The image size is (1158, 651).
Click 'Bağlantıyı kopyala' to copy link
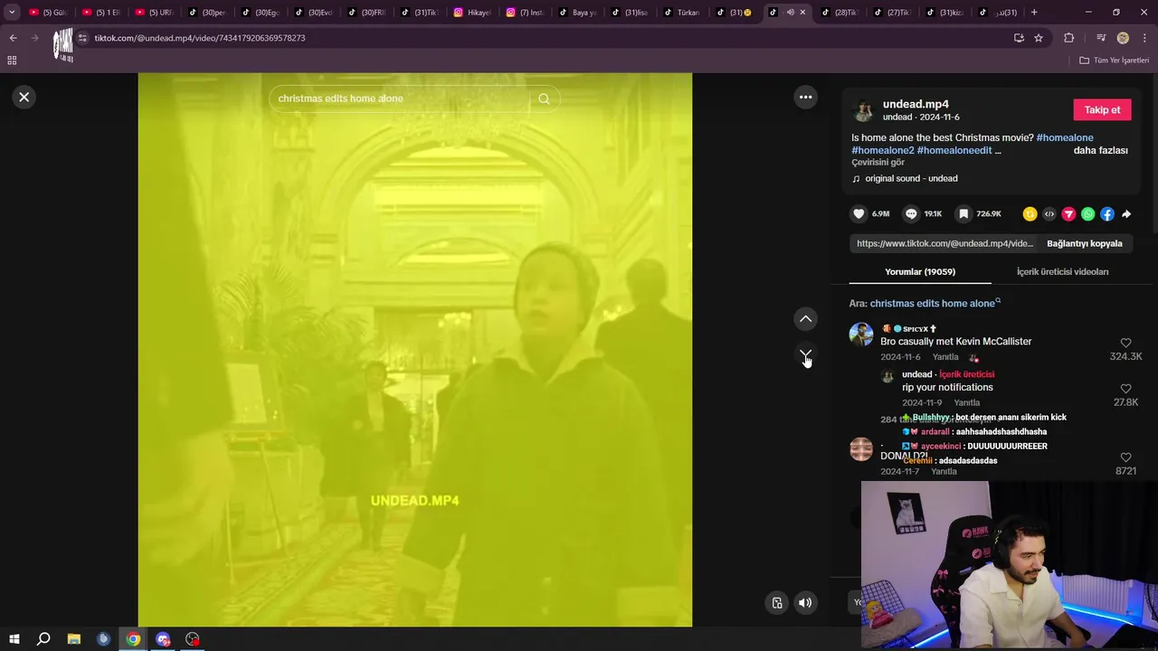click(x=1084, y=243)
